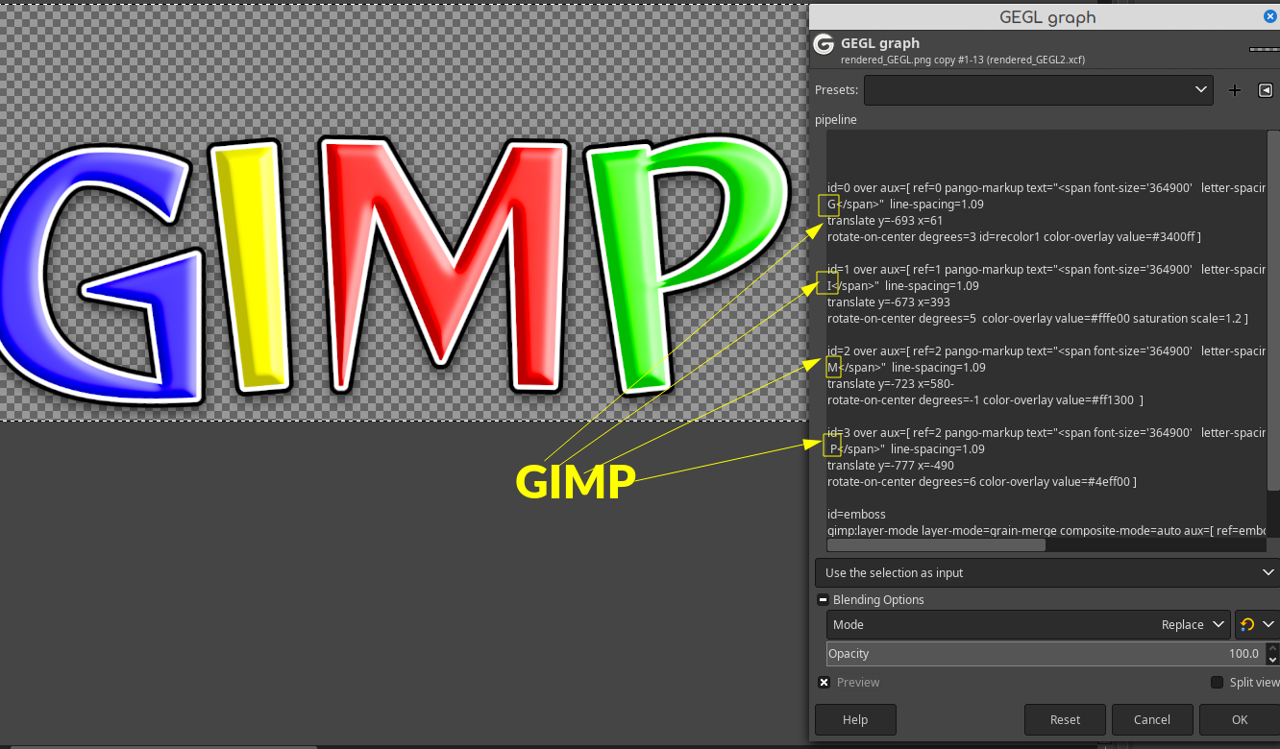Click the line 'translate y=-777 x=-490'
1280x749 pixels.
[x=891, y=466]
